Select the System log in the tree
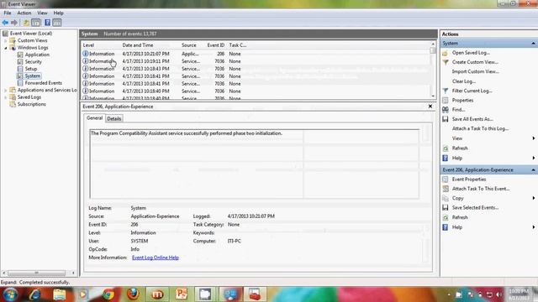The height and width of the screenshot is (302, 538). tap(33, 76)
